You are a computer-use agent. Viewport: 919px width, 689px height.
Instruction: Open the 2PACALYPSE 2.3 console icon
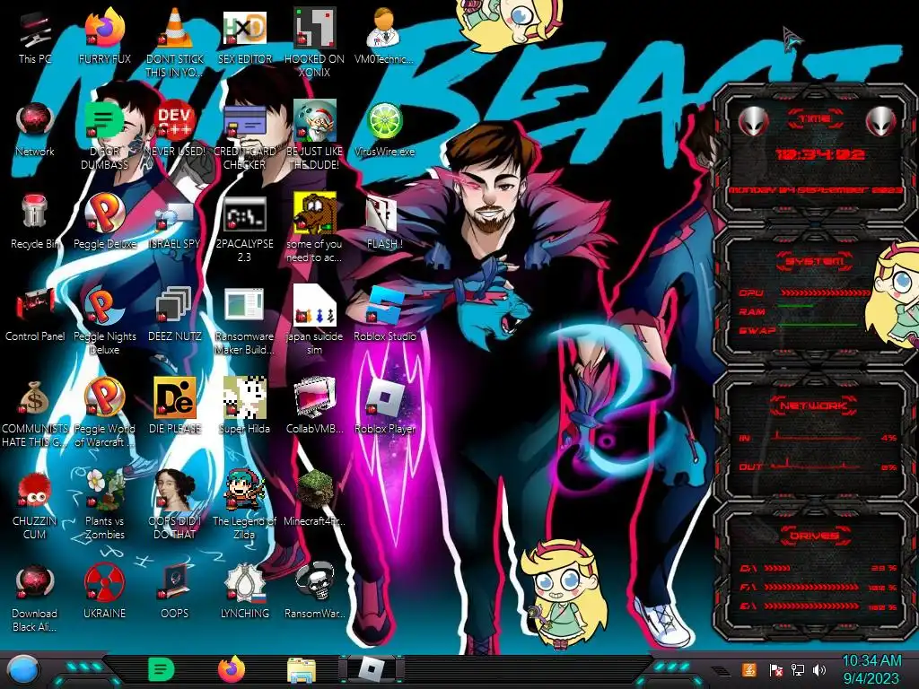tap(244, 229)
